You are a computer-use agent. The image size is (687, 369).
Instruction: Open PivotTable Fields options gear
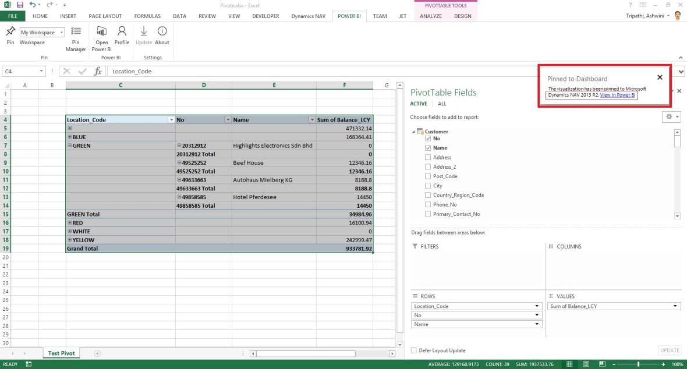click(668, 116)
